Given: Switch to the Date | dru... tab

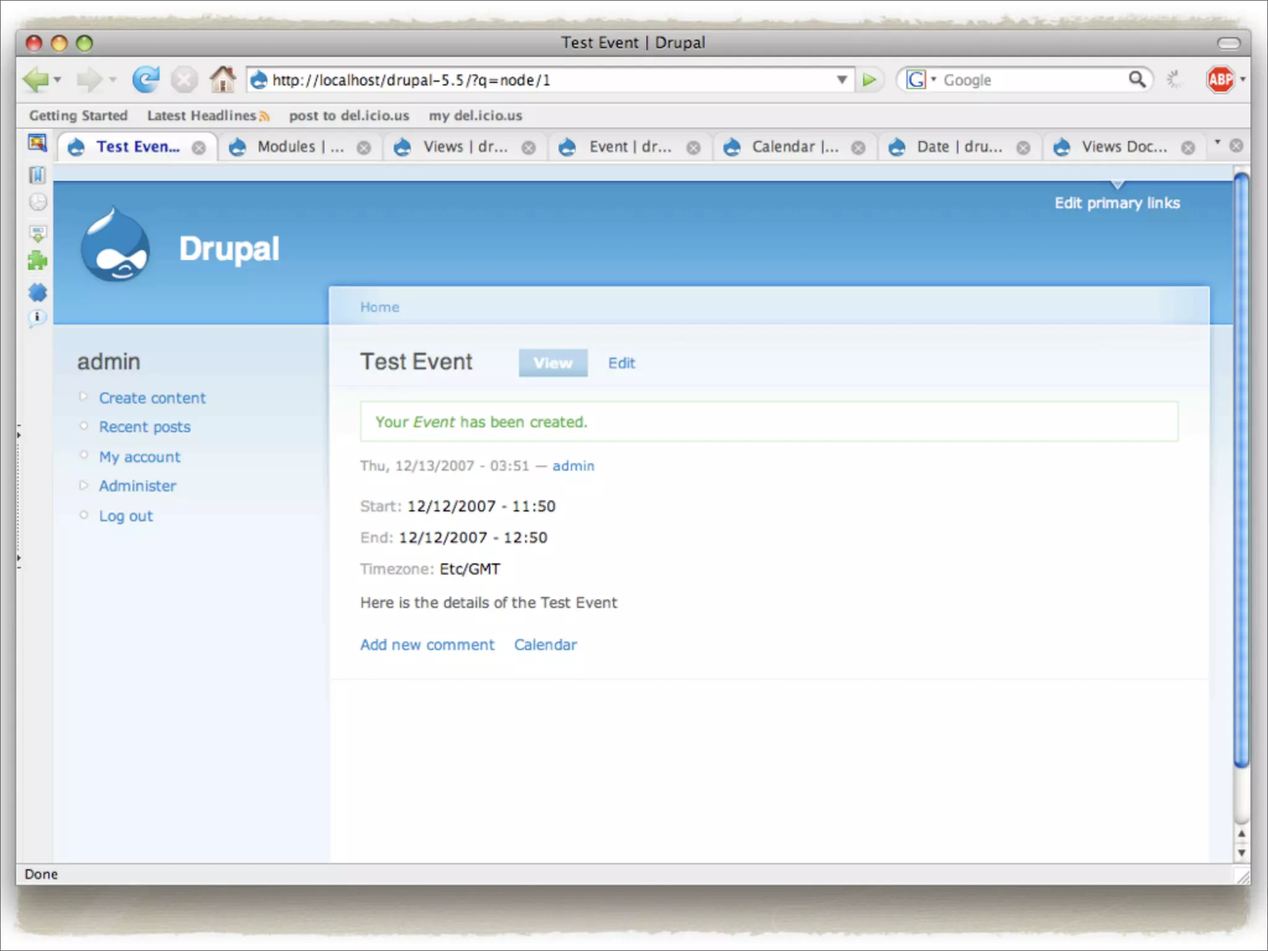Looking at the screenshot, I should (x=960, y=147).
